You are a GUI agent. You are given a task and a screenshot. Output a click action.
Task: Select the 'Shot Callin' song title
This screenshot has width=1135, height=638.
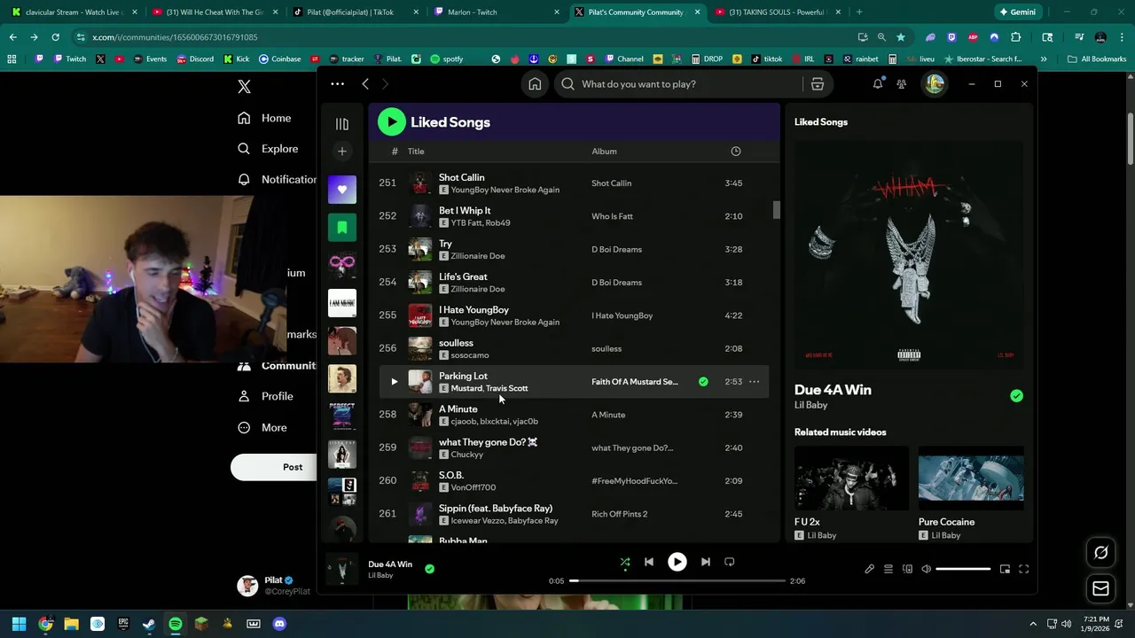coord(461,177)
